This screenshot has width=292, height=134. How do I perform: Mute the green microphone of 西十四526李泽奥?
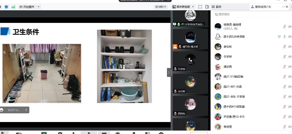pyautogui.click(x=284, y=37)
